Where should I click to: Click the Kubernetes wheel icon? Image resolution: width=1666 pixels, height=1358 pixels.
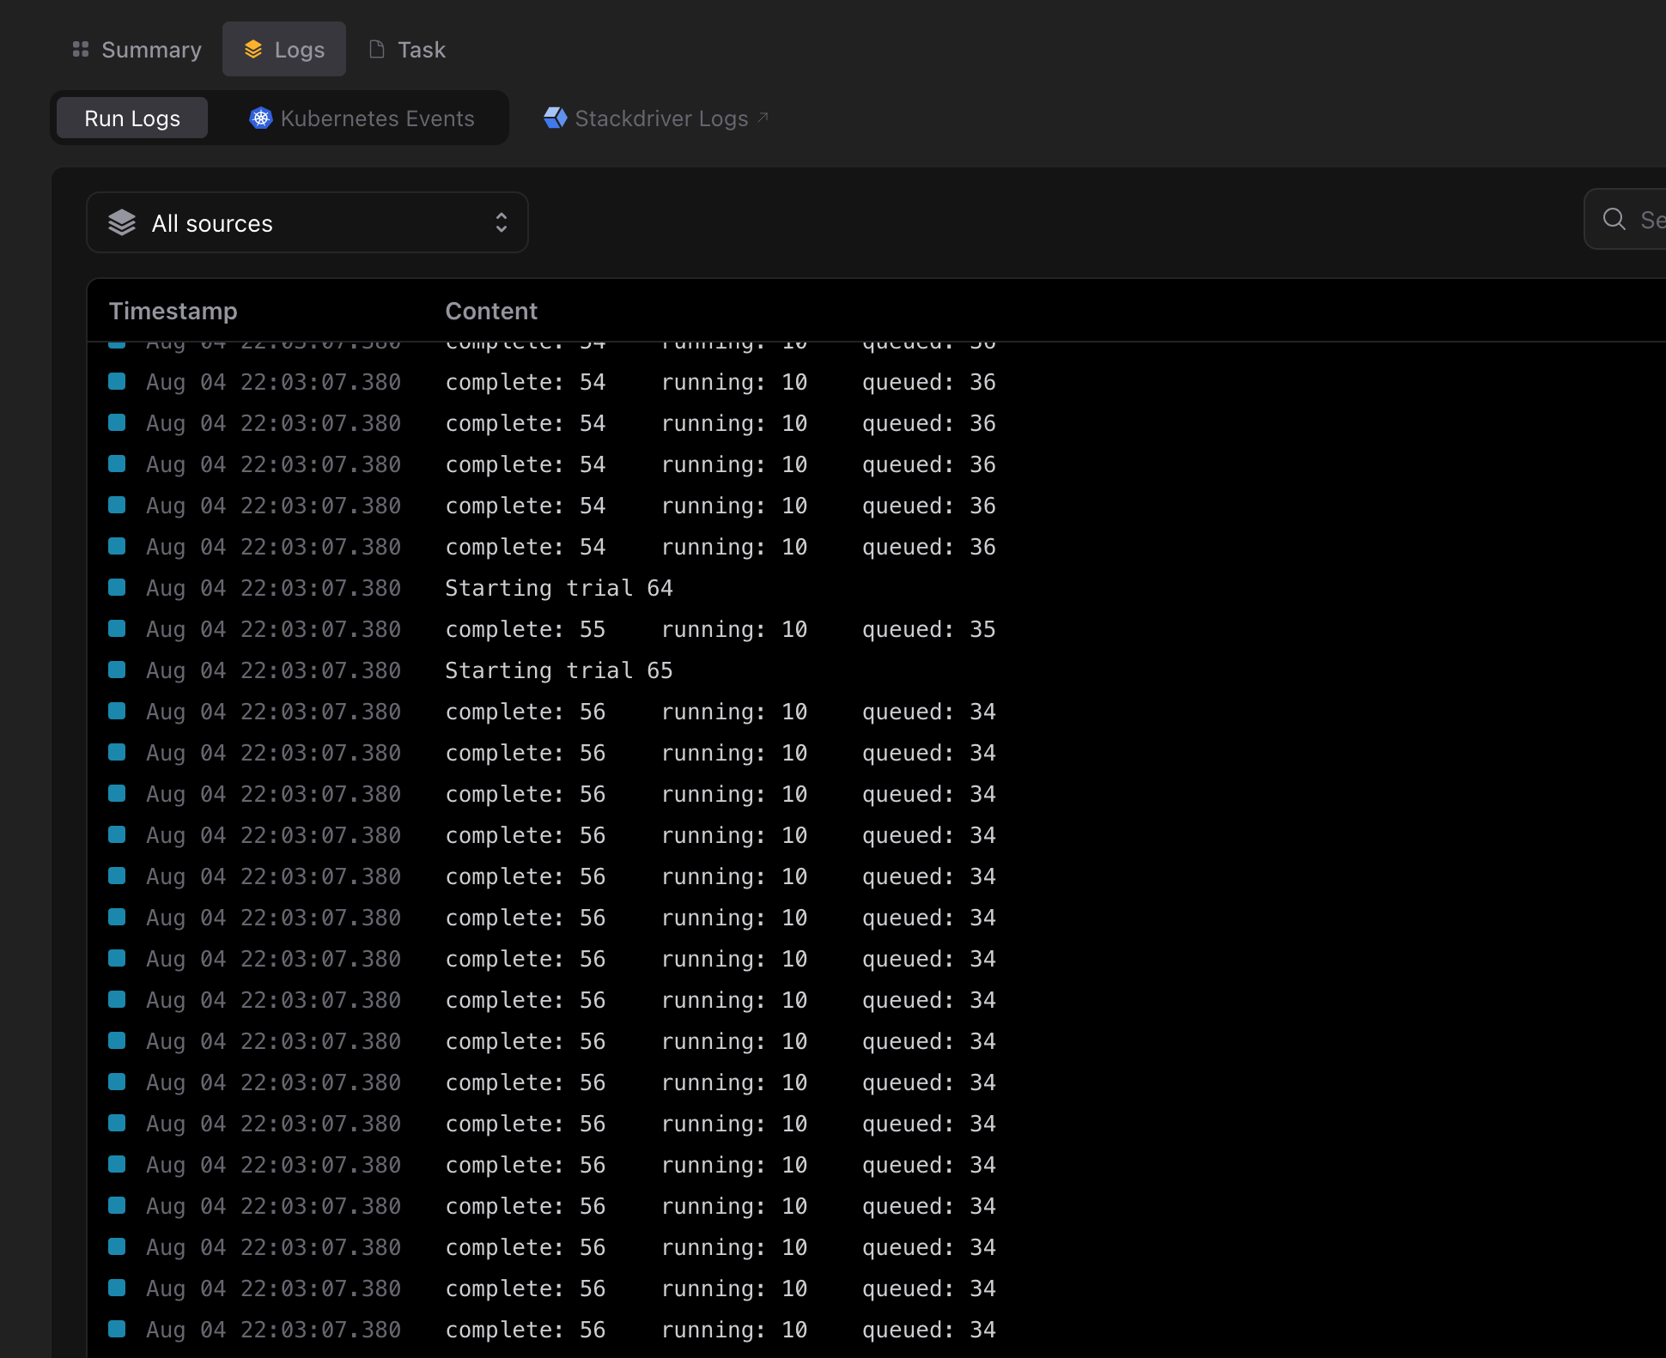click(x=261, y=118)
